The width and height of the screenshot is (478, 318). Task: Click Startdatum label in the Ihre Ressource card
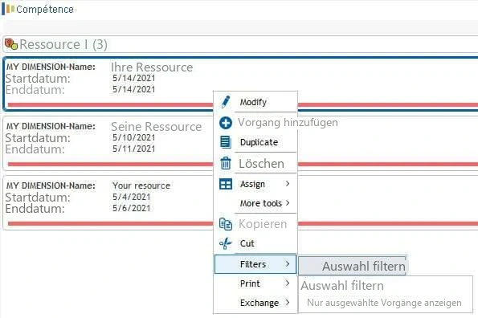tap(38, 79)
